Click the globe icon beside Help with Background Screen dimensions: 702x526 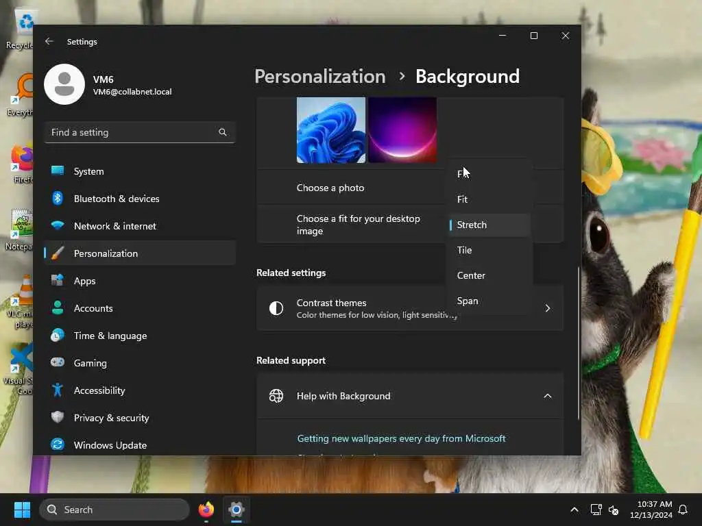click(276, 396)
